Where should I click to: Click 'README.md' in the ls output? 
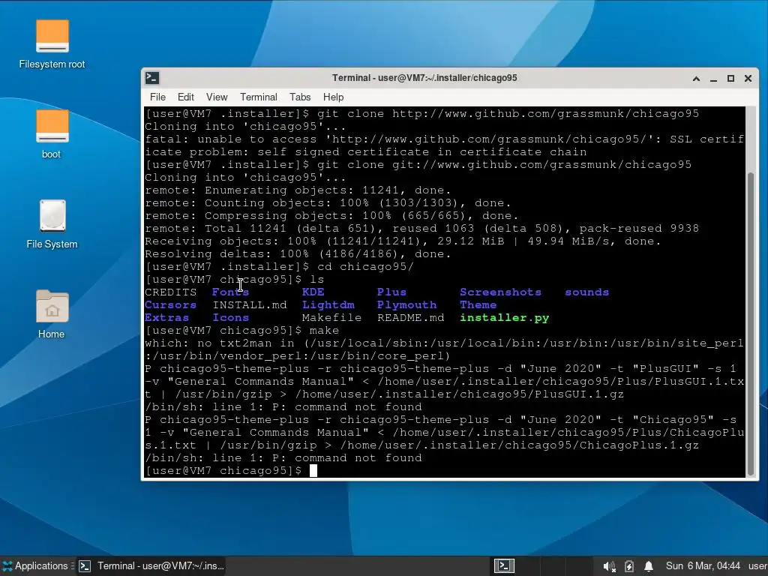click(x=410, y=317)
